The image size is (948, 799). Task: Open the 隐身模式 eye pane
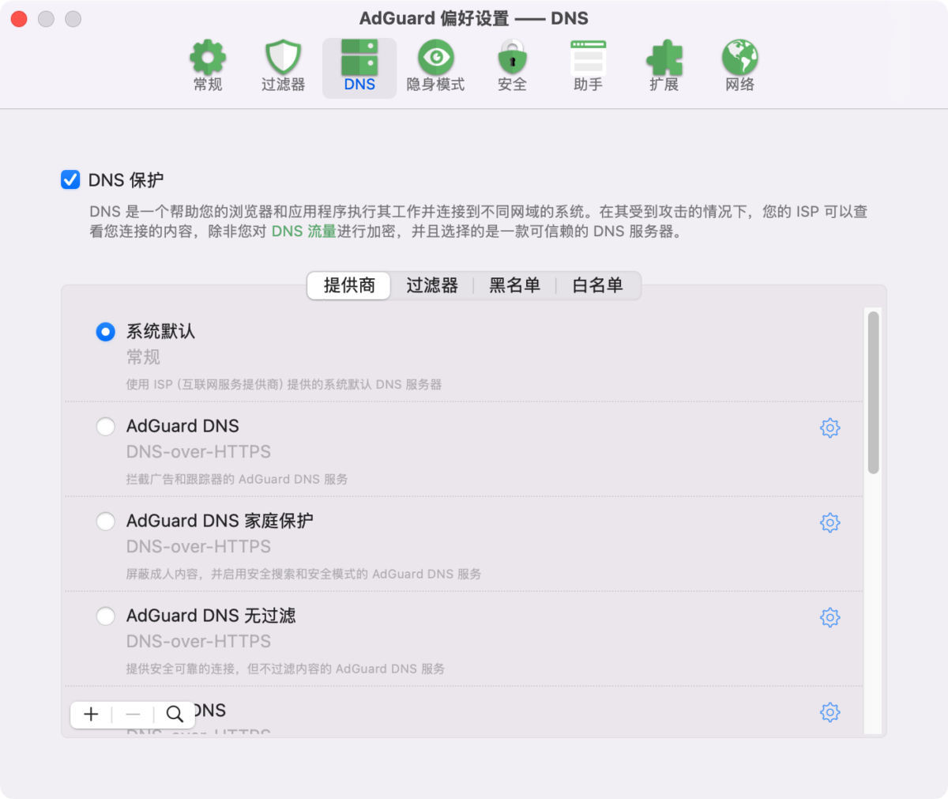(435, 66)
